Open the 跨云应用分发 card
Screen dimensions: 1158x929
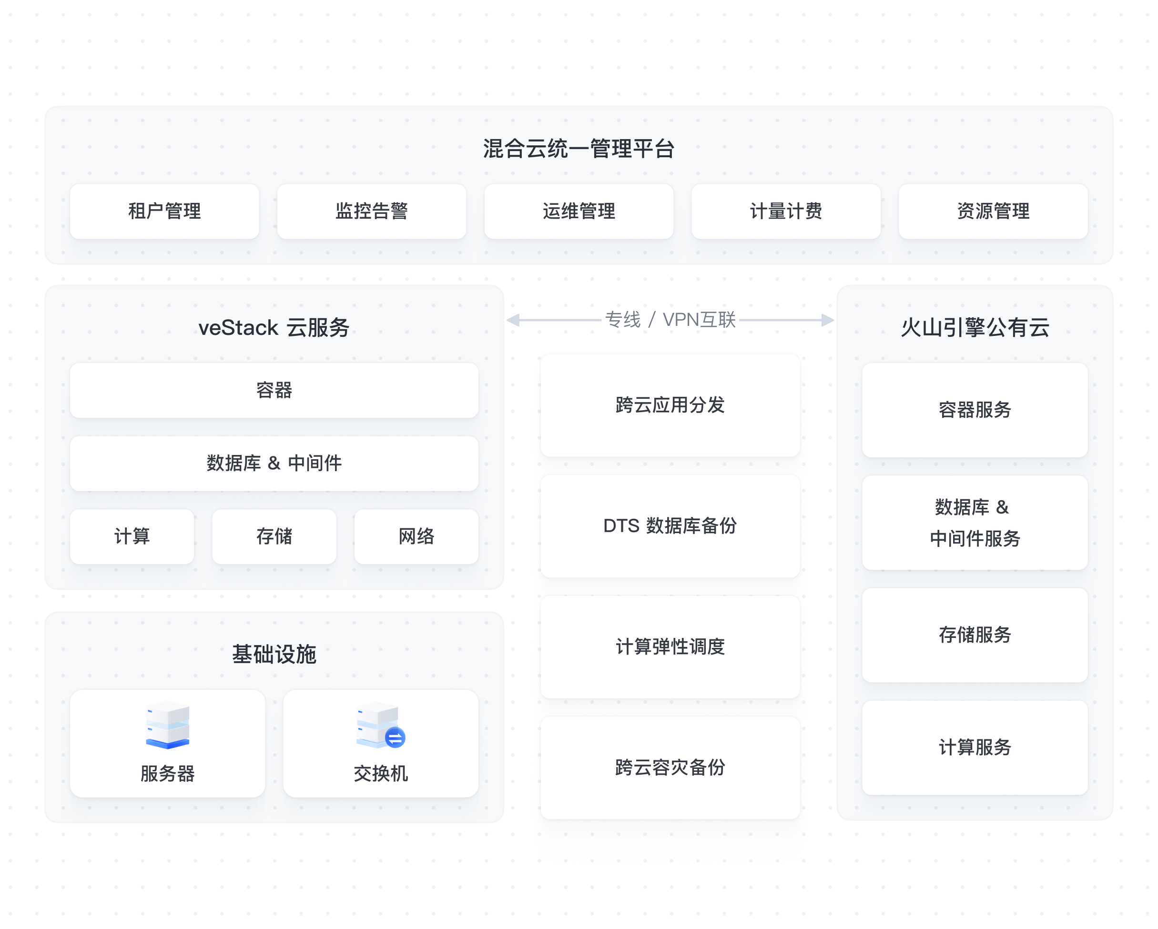(x=670, y=405)
